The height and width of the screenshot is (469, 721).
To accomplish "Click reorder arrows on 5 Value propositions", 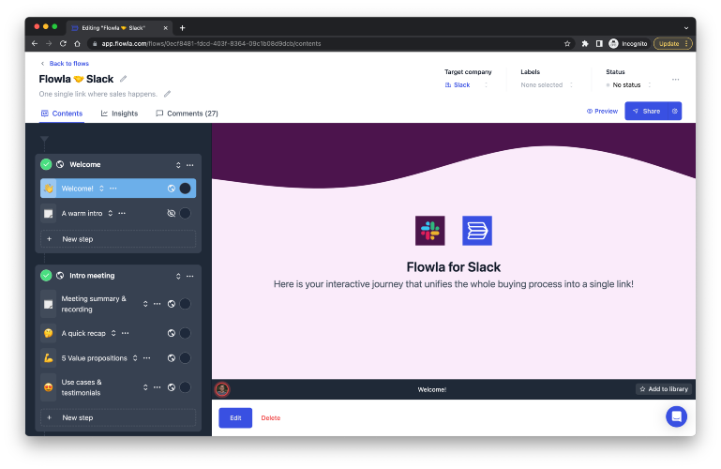I will pyautogui.click(x=135, y=358).
